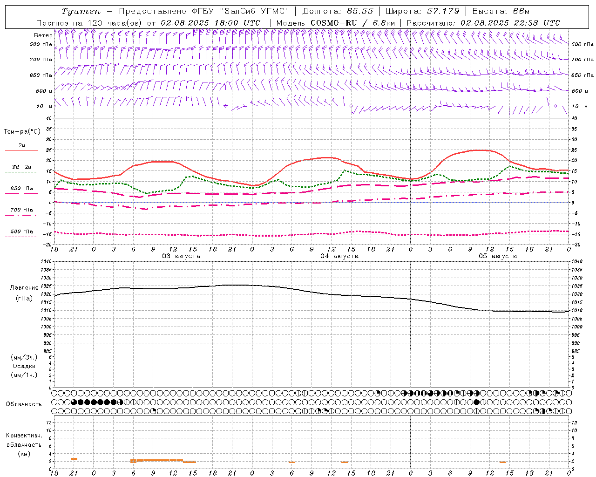This screenshot has width=596, height=477.
Task: Click the Облачность cloud cover label
Action: (24, 404)
